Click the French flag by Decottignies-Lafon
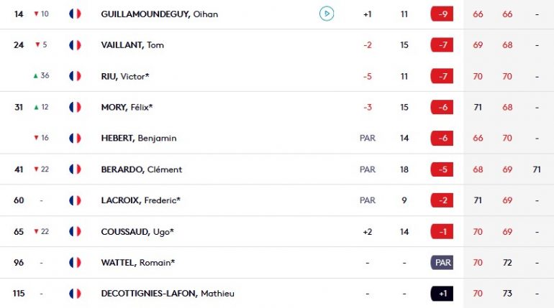This screenshot has width=554, height=308. click(75, 294)
